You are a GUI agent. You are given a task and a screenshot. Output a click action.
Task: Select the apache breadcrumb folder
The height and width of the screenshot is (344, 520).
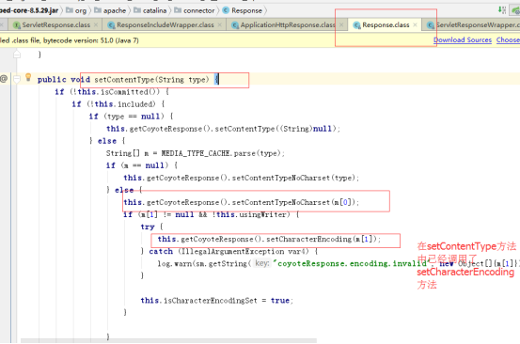[110, 10]
